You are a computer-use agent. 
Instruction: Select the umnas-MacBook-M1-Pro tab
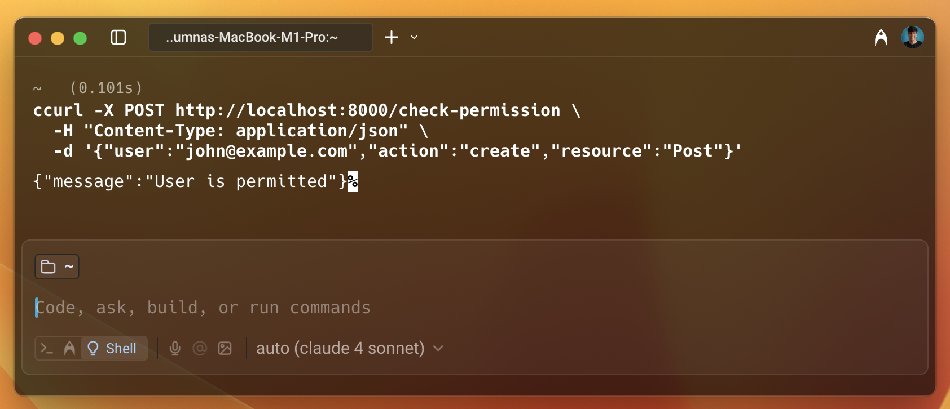pyautogui.click(x=261, y=37)
